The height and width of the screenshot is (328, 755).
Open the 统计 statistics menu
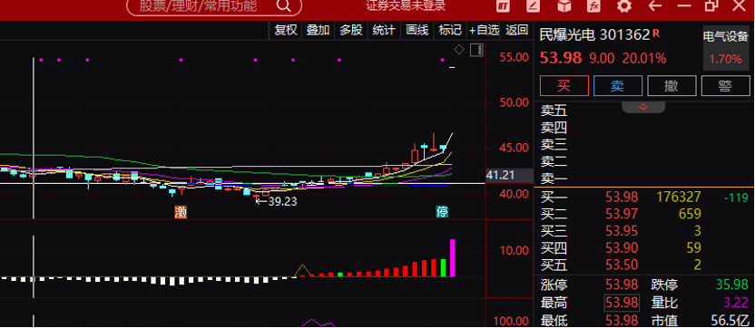pyautogui.click(x=384, y=30)
